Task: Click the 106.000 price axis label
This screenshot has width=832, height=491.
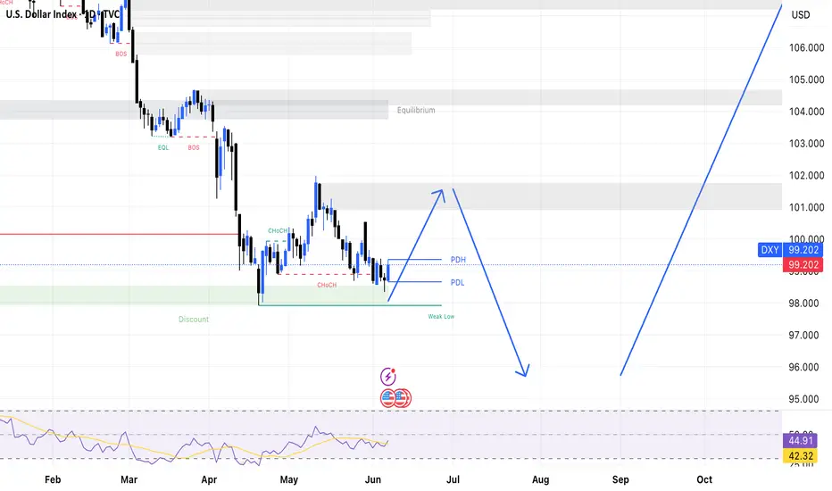Action: click(x=806, y=48)
